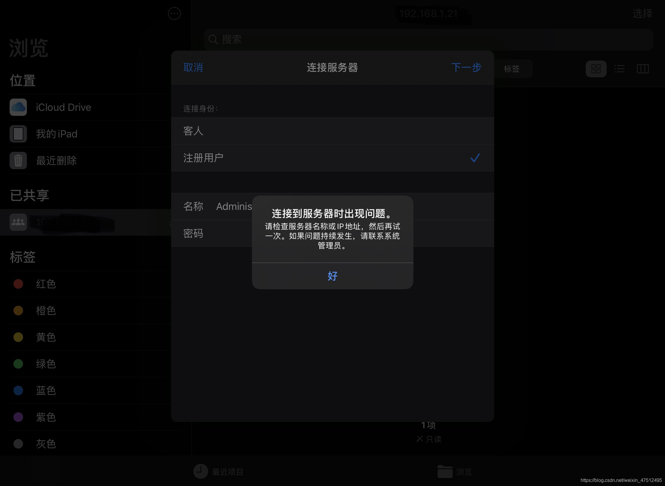Image resolution: width=665 pixels, height=486 pixels.
Task: Click the 标签 sort option
Action: [x=512, y=69]
